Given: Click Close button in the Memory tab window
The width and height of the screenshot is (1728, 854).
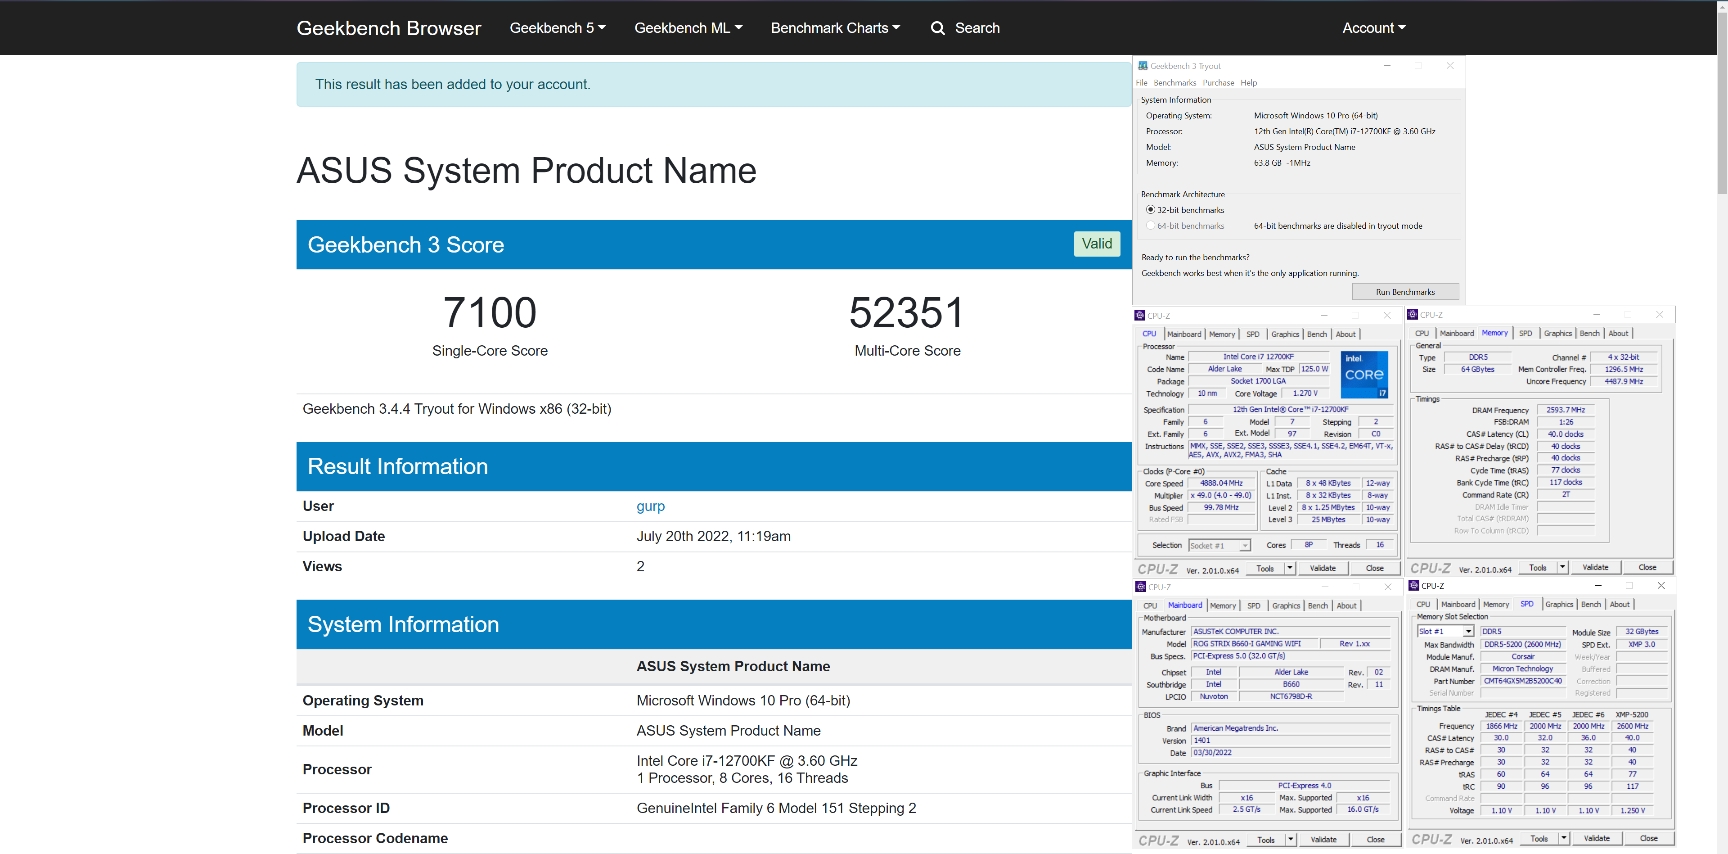Looking at the screenshot, I should tap(1647, 568).
